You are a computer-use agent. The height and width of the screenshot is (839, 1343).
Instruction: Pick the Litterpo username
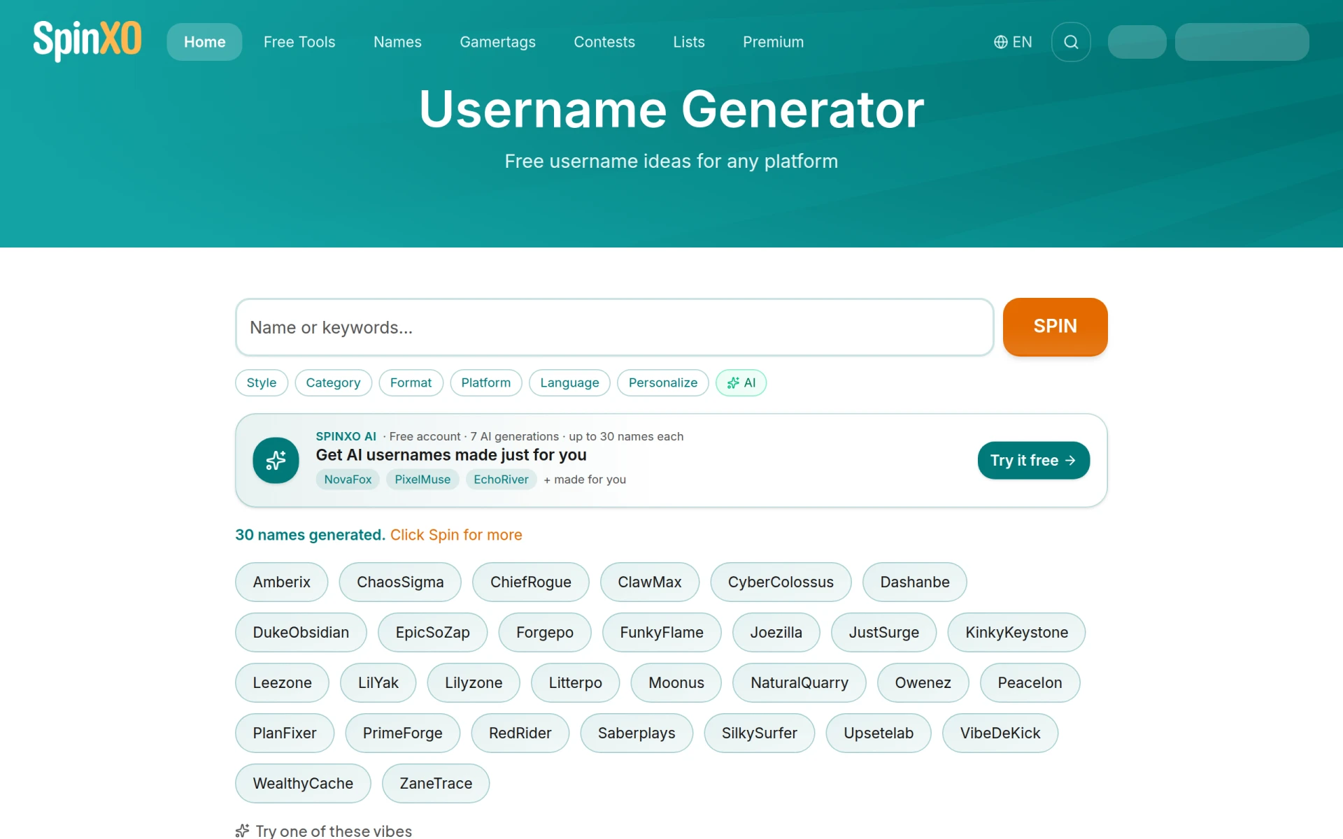(x=575, y=682)
